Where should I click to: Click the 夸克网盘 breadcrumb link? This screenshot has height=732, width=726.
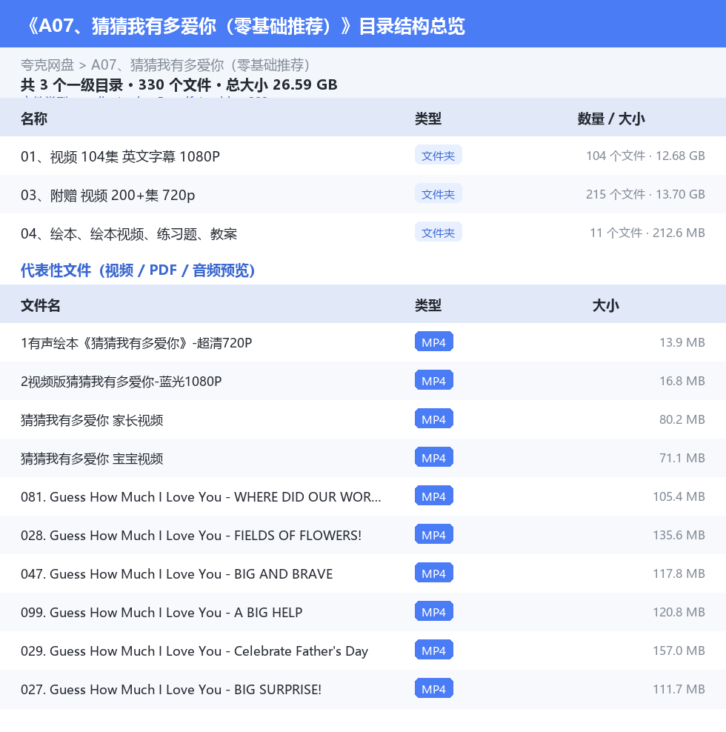(47, 65)
